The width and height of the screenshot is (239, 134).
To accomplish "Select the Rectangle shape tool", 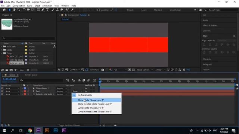I will 38,10.
